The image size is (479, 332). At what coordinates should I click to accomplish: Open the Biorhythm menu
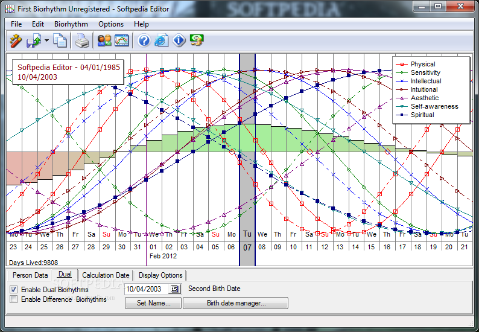71,24
